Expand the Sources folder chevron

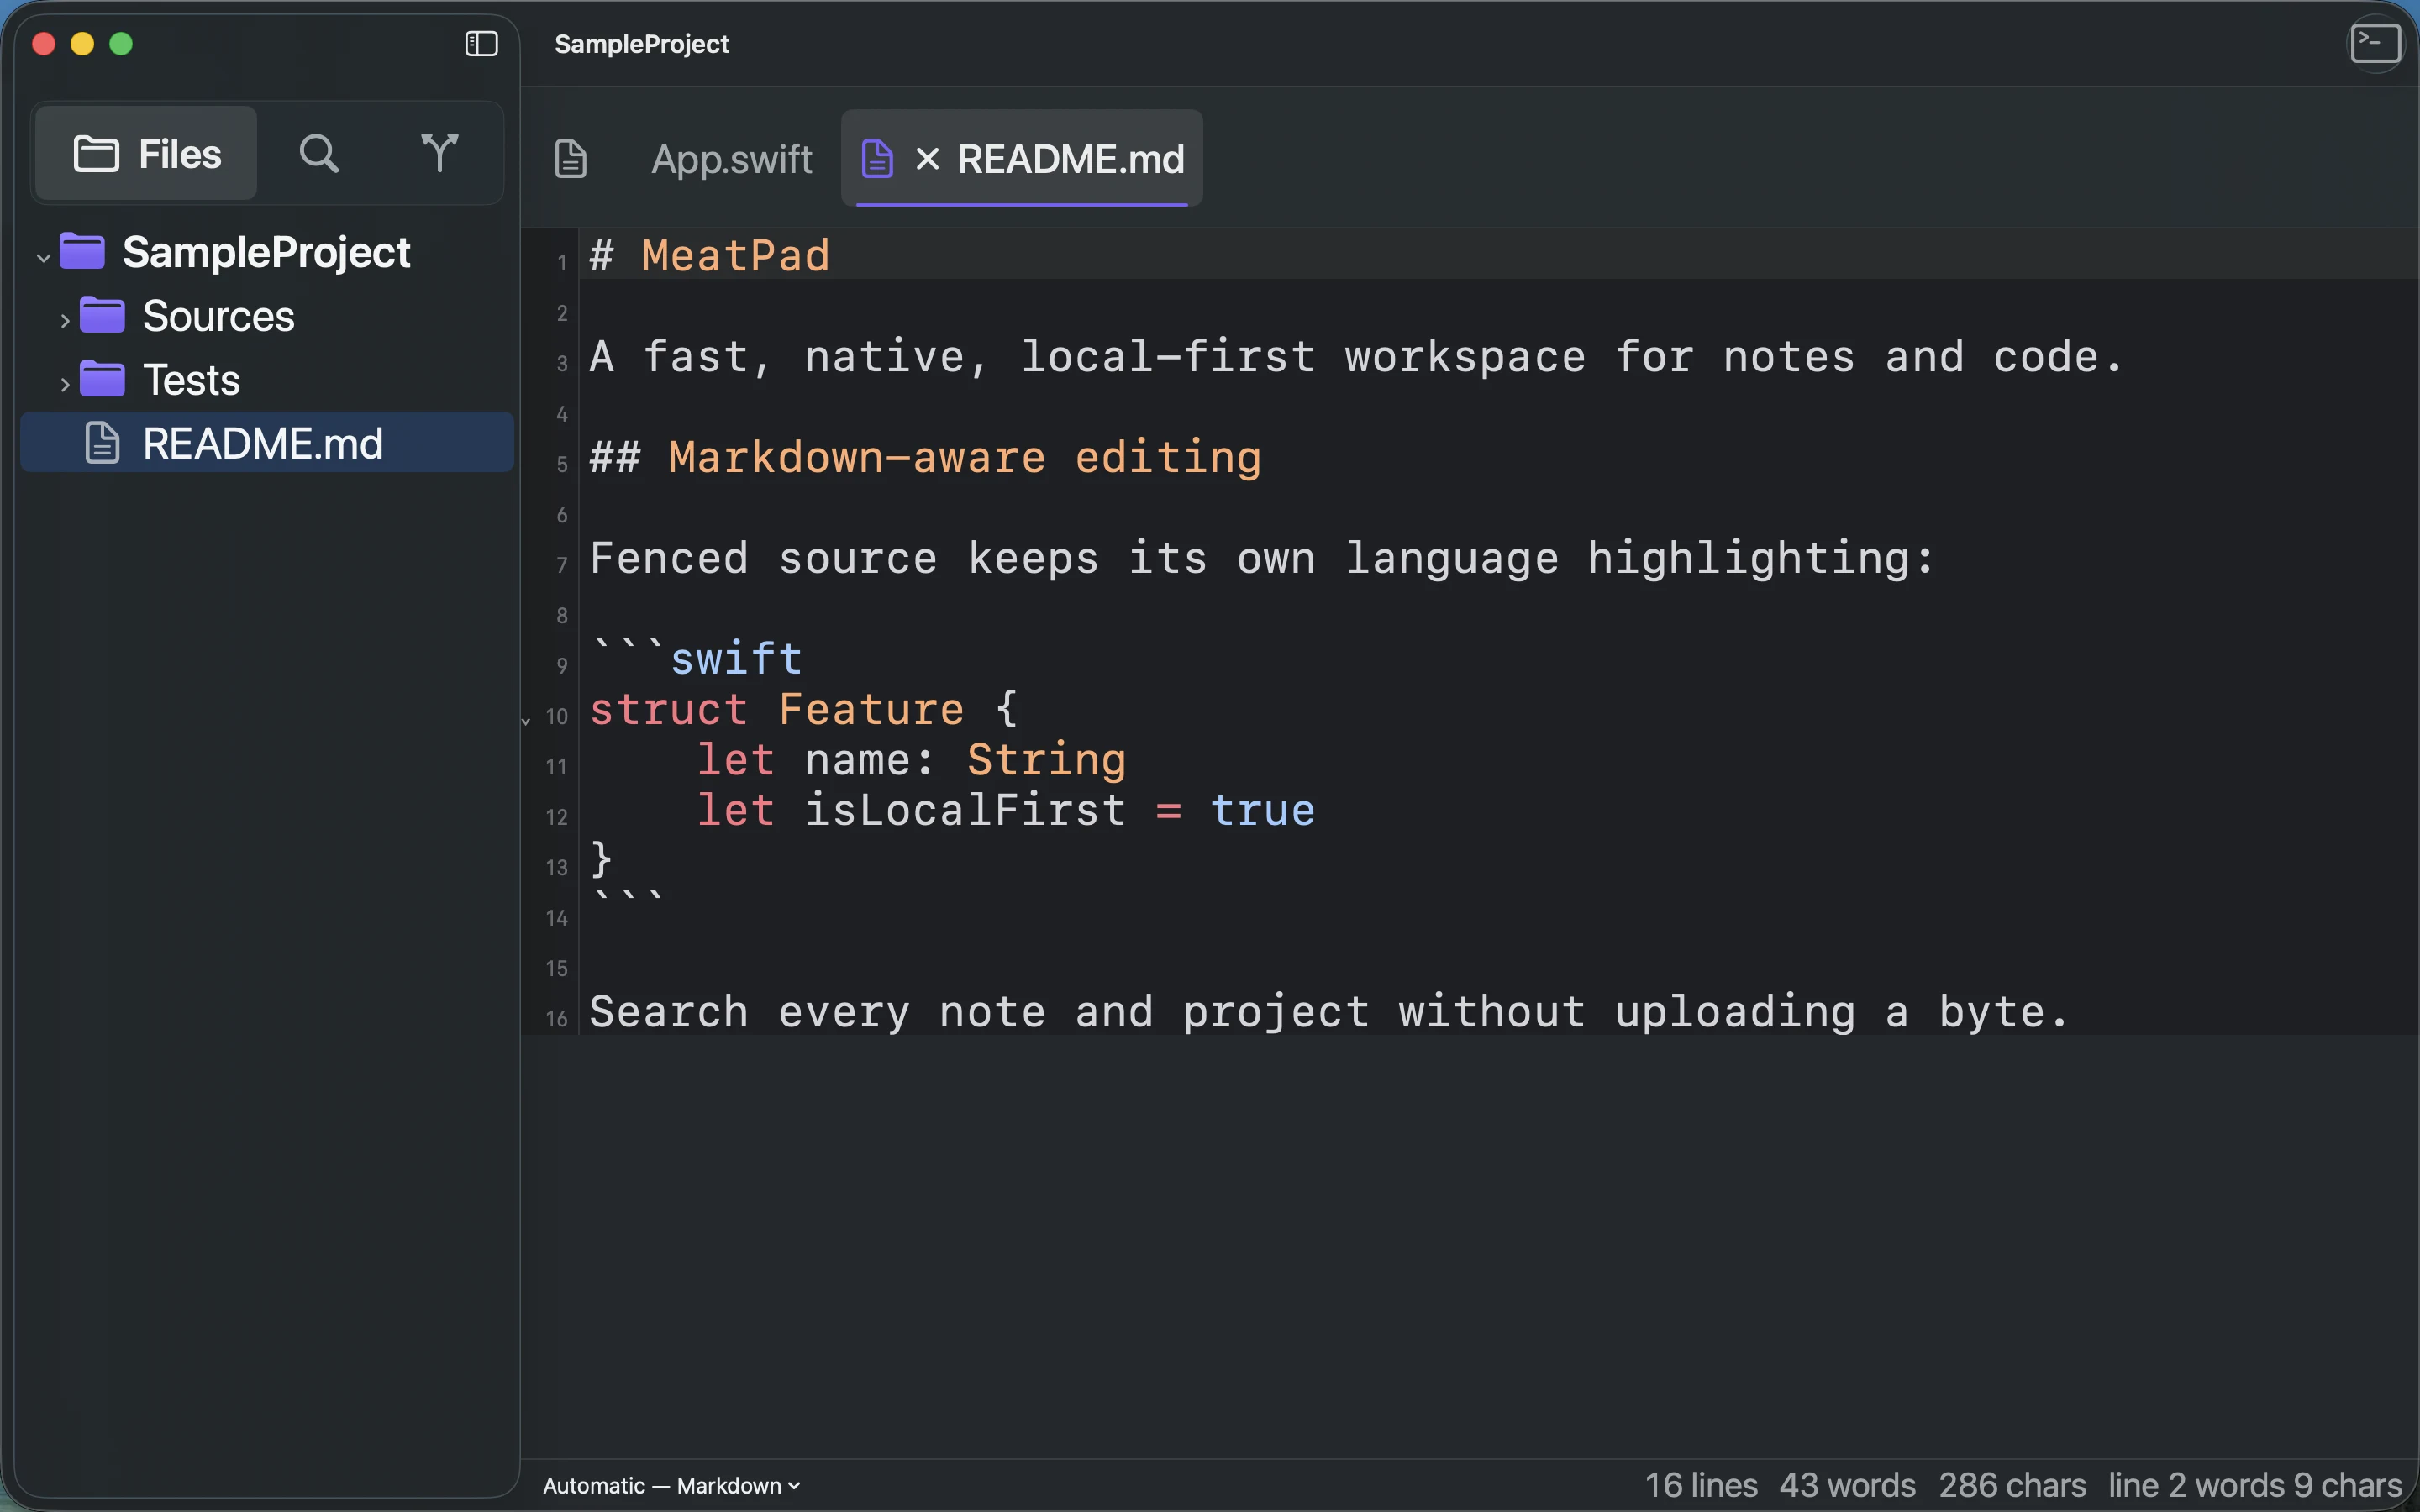(65, 321)
